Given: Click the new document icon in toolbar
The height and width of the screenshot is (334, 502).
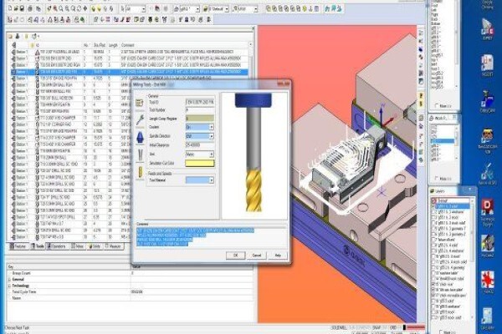Looking at the screenshot, I should tap(9, 8).
